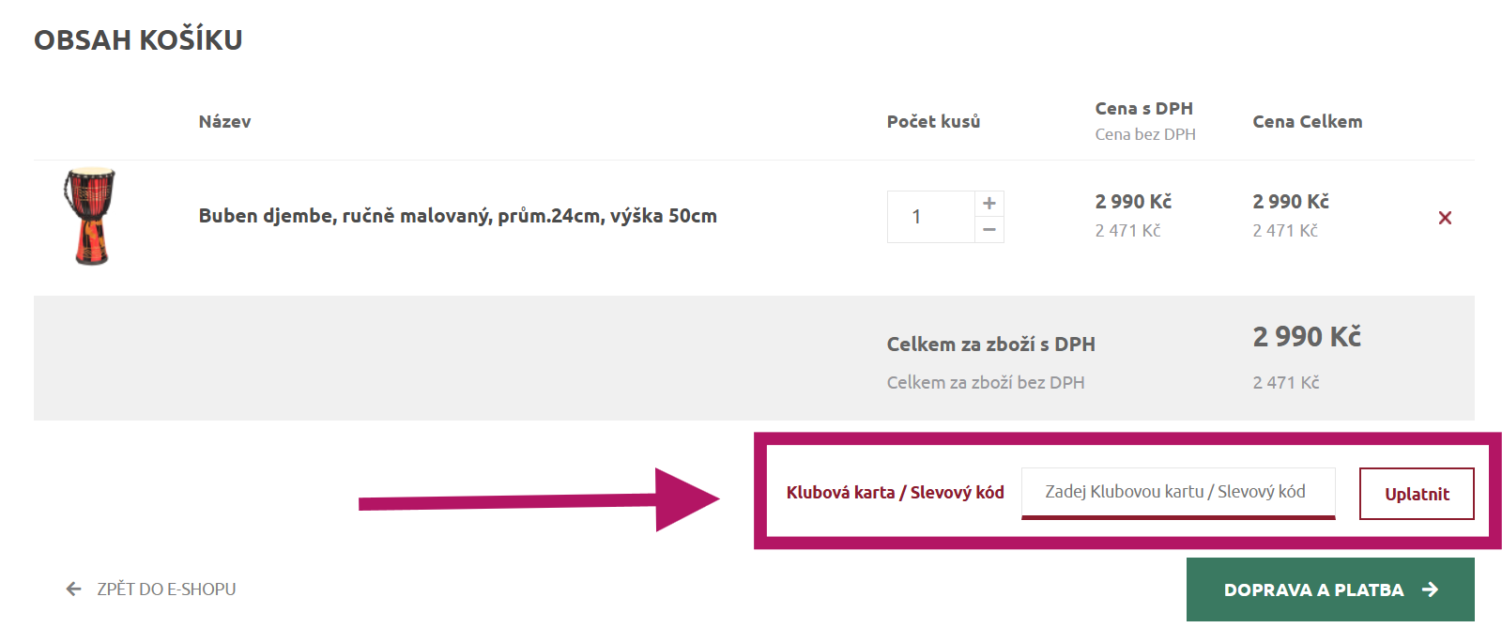Increase djembe quantity with plus button
This screenshot has height=643, width=1502.
tap(989, 204)
